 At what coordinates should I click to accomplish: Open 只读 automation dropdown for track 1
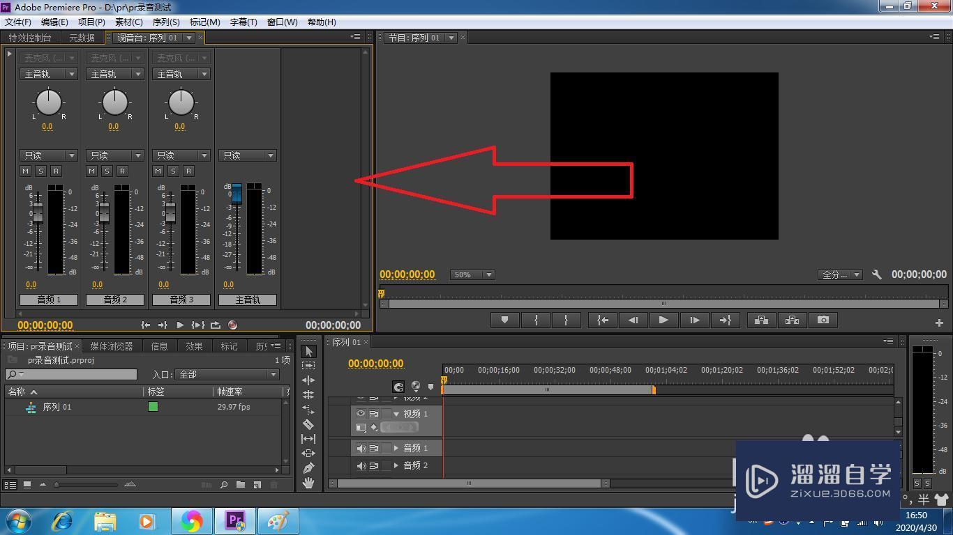(x=48, y=155)
